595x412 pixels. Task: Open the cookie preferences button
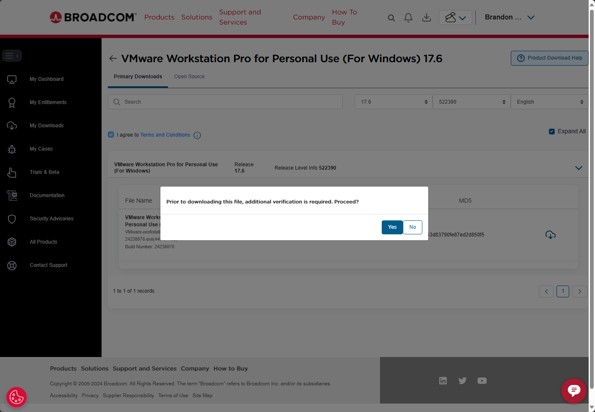point(17,397)
